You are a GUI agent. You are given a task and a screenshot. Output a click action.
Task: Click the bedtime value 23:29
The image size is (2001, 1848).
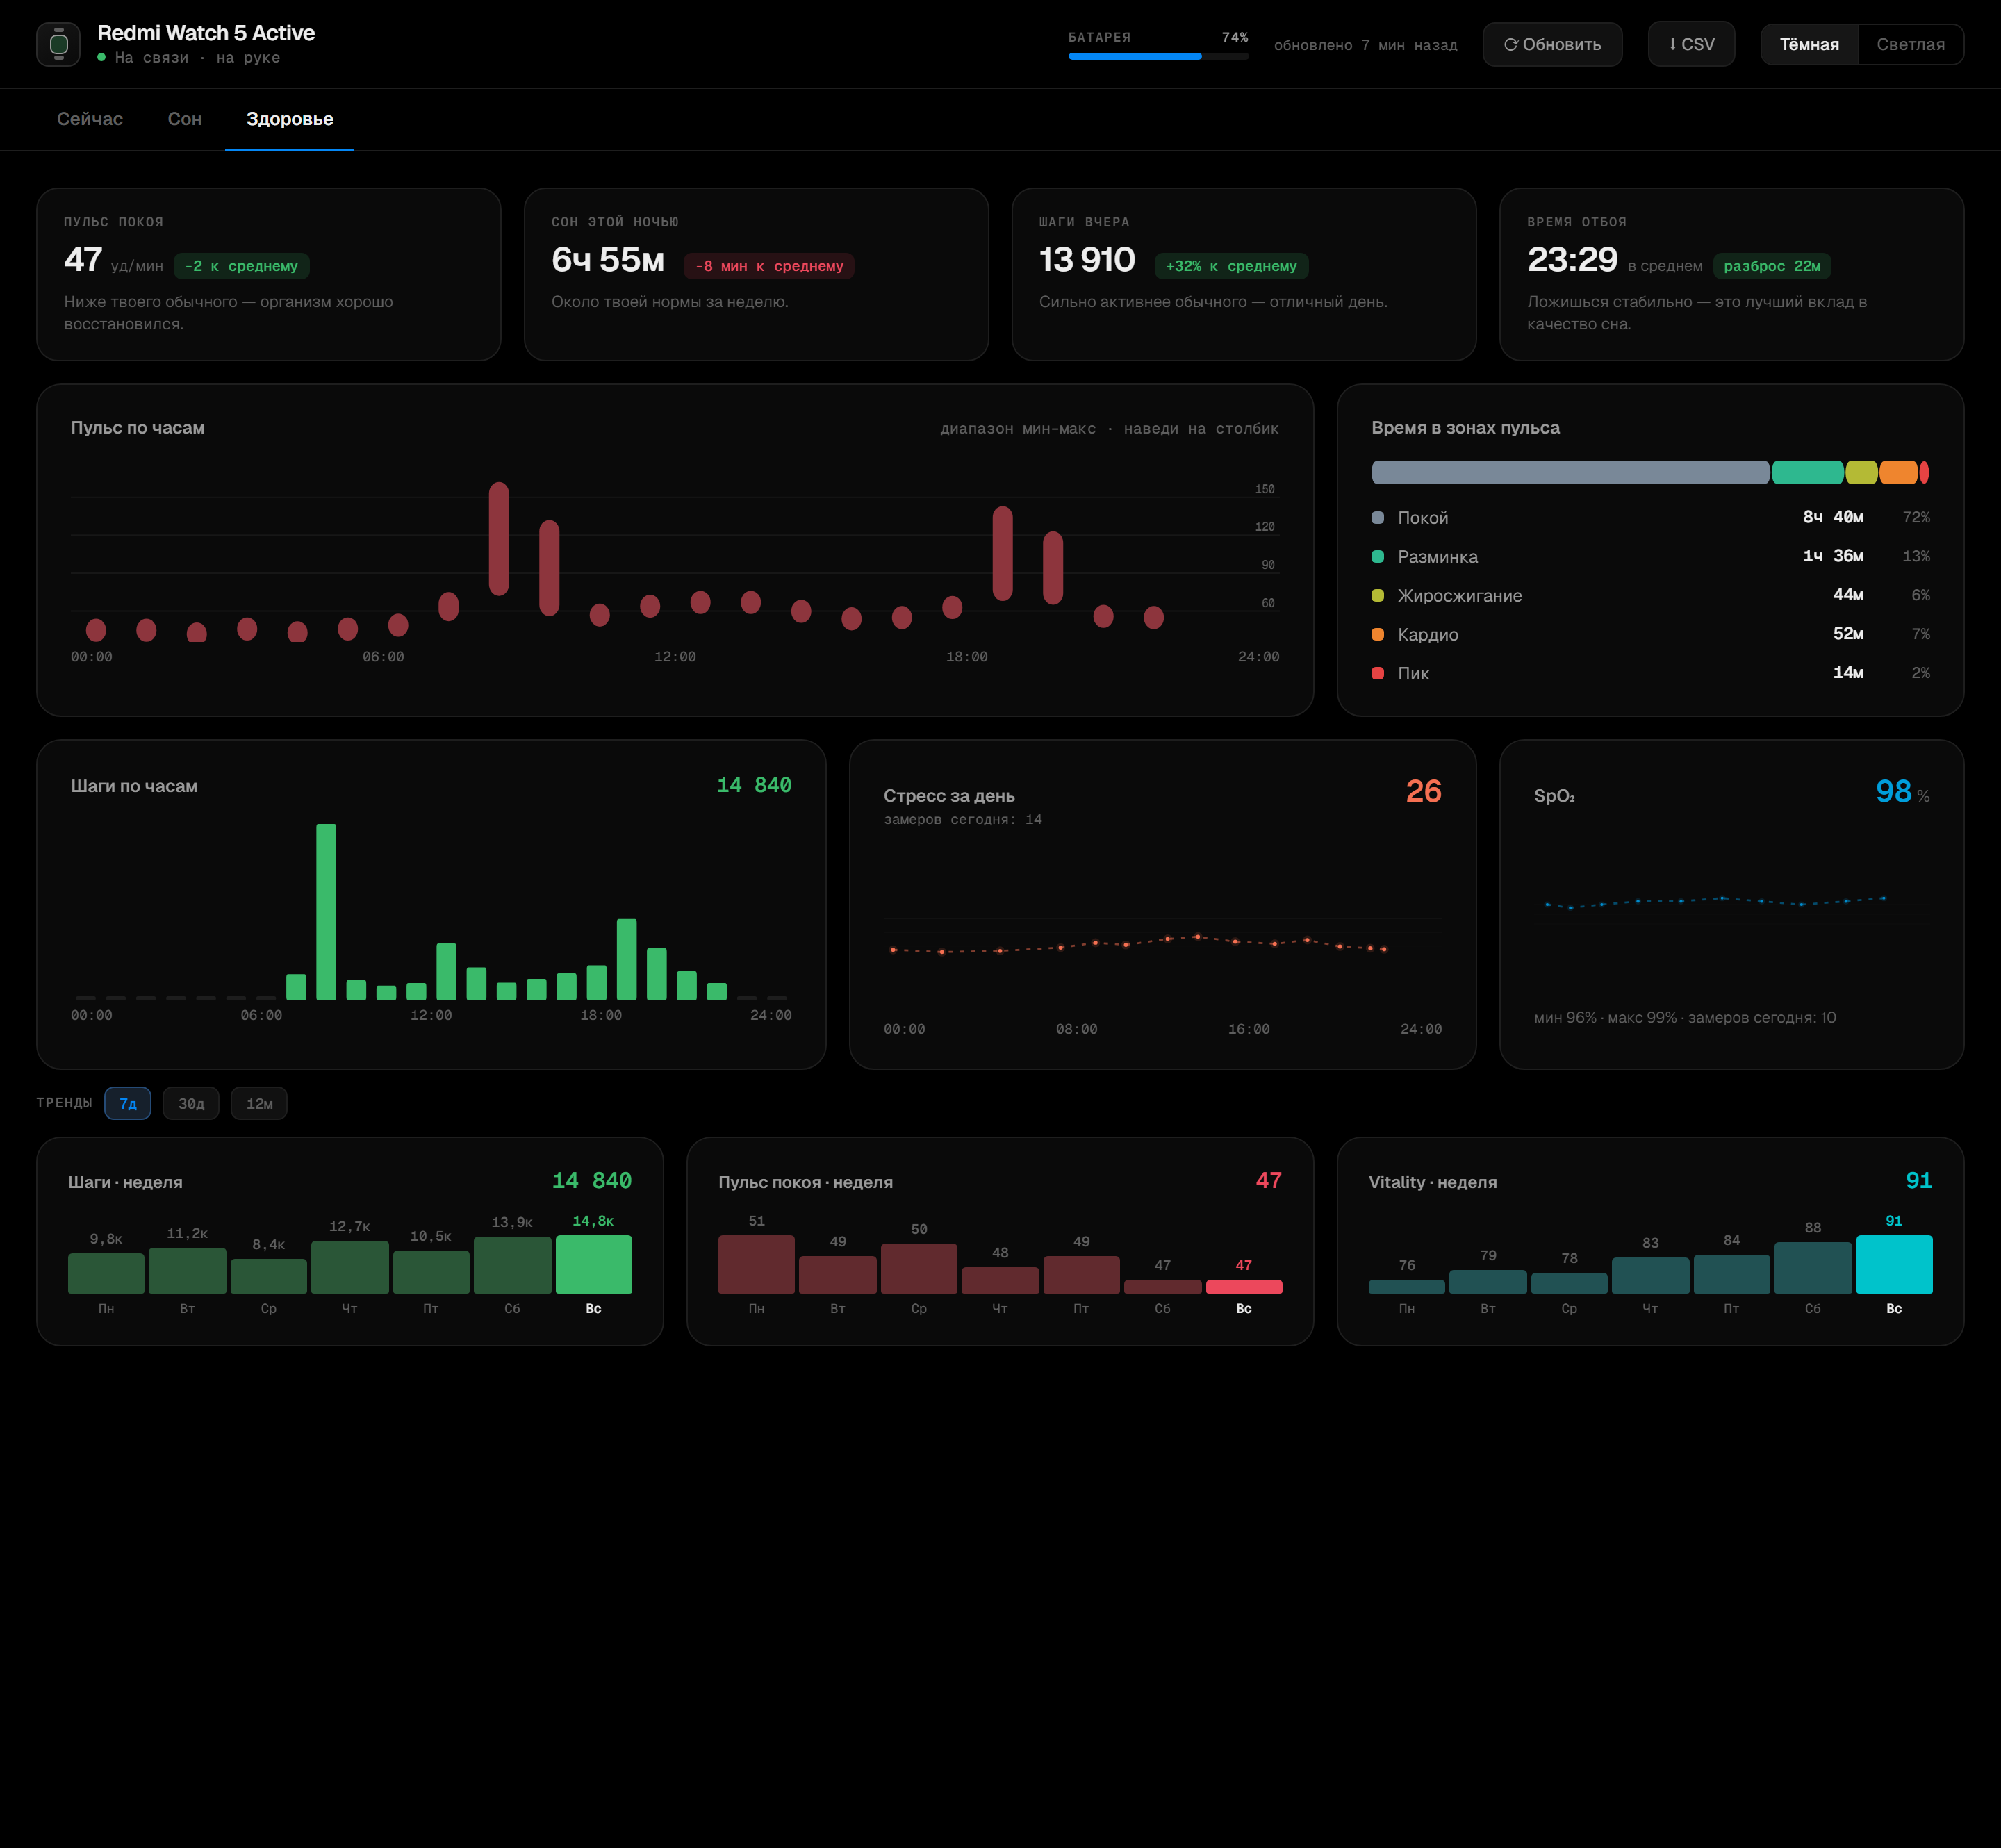[1572, 260]
